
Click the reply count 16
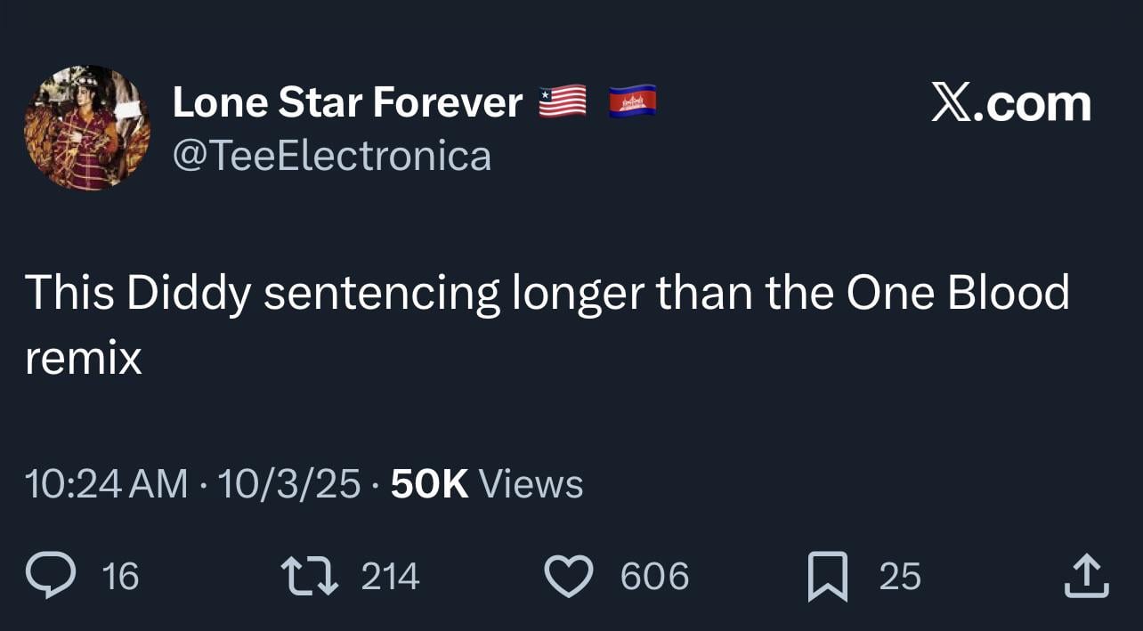pos(120,577)
